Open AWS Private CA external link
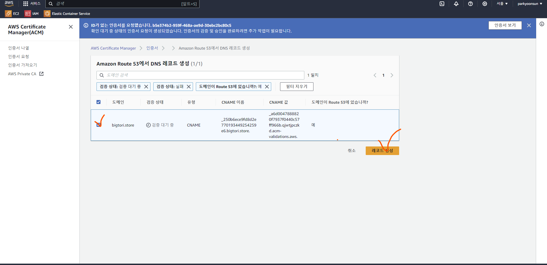 pos(26,74)
